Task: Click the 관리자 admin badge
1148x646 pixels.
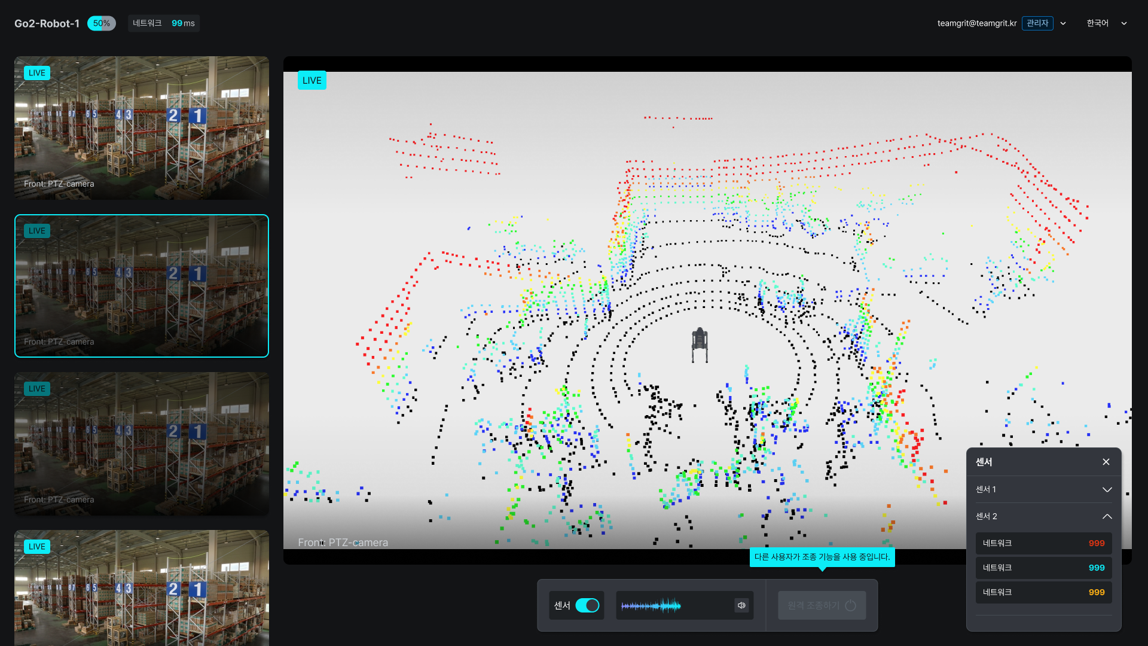Action: coord(1037,23)
